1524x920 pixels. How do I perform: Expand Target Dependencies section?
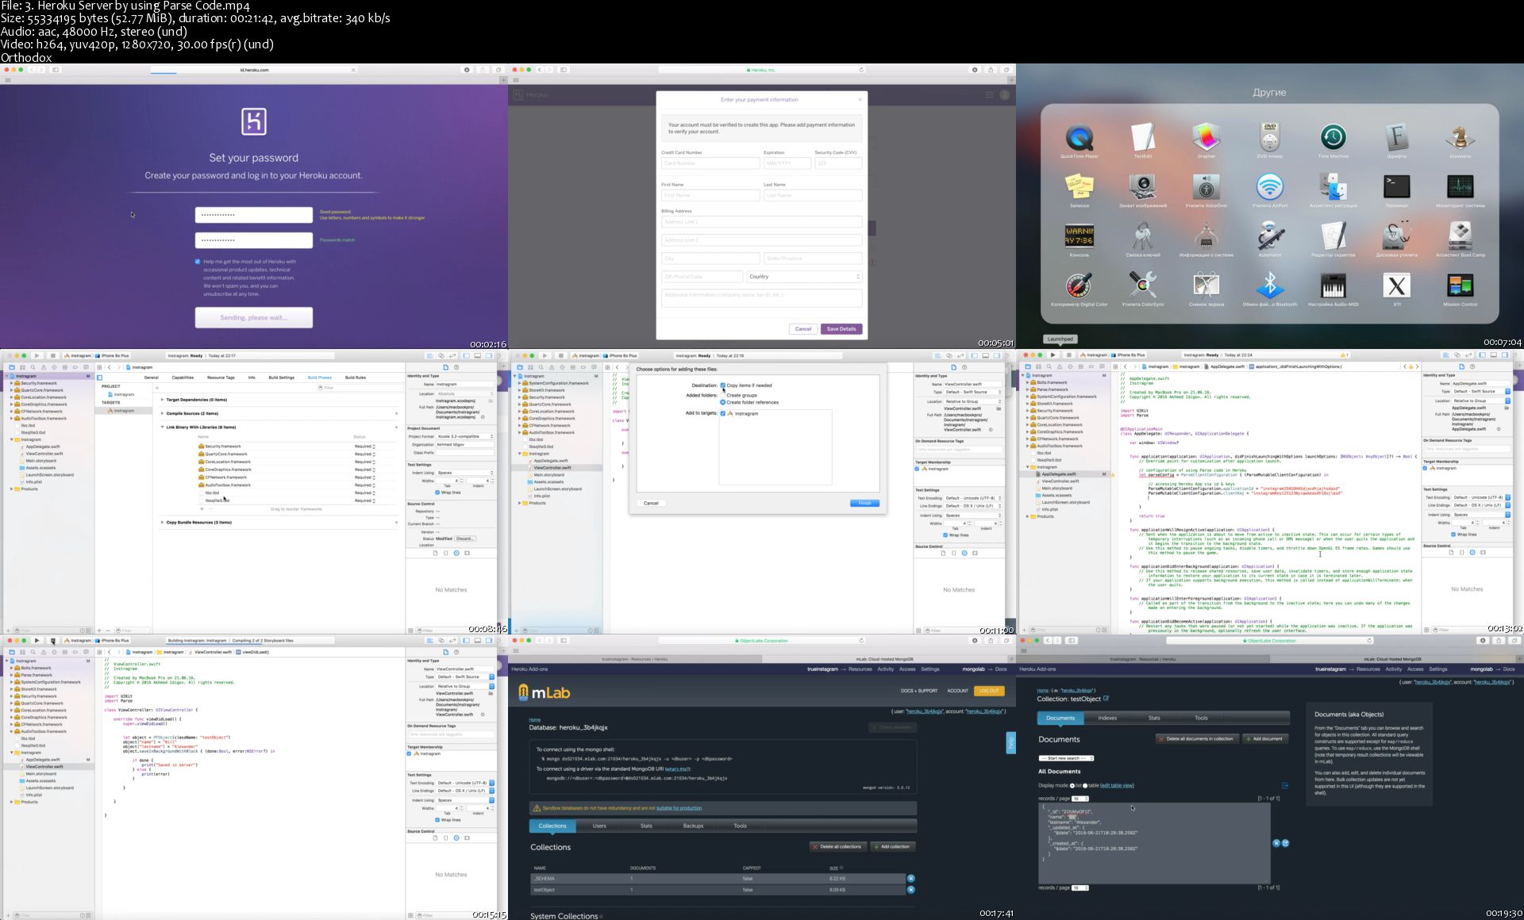[x=163, y=400]
